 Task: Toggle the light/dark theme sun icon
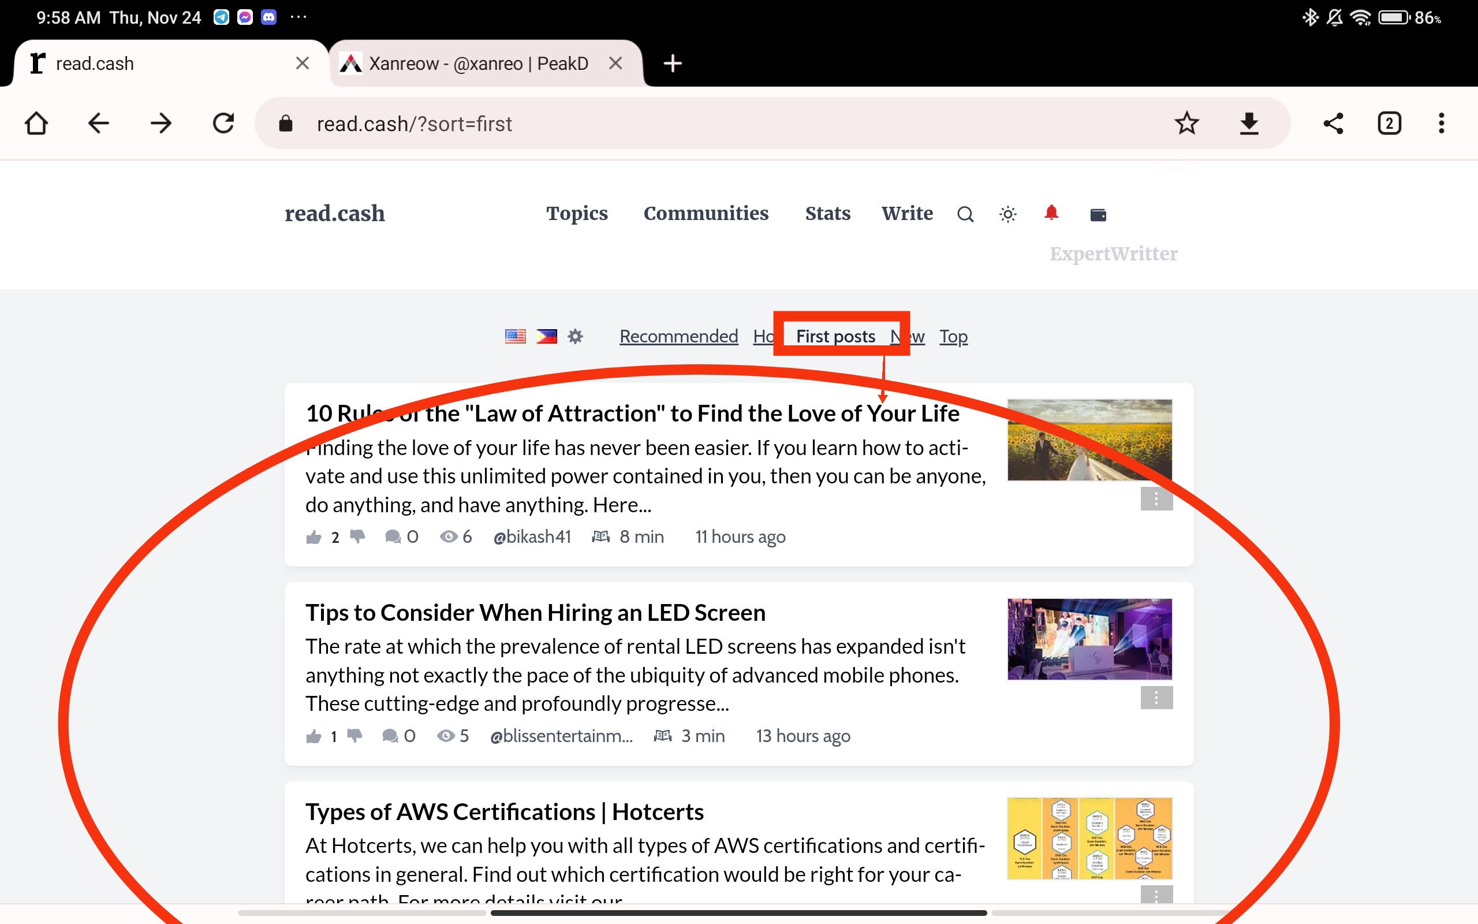point(1007,214)
